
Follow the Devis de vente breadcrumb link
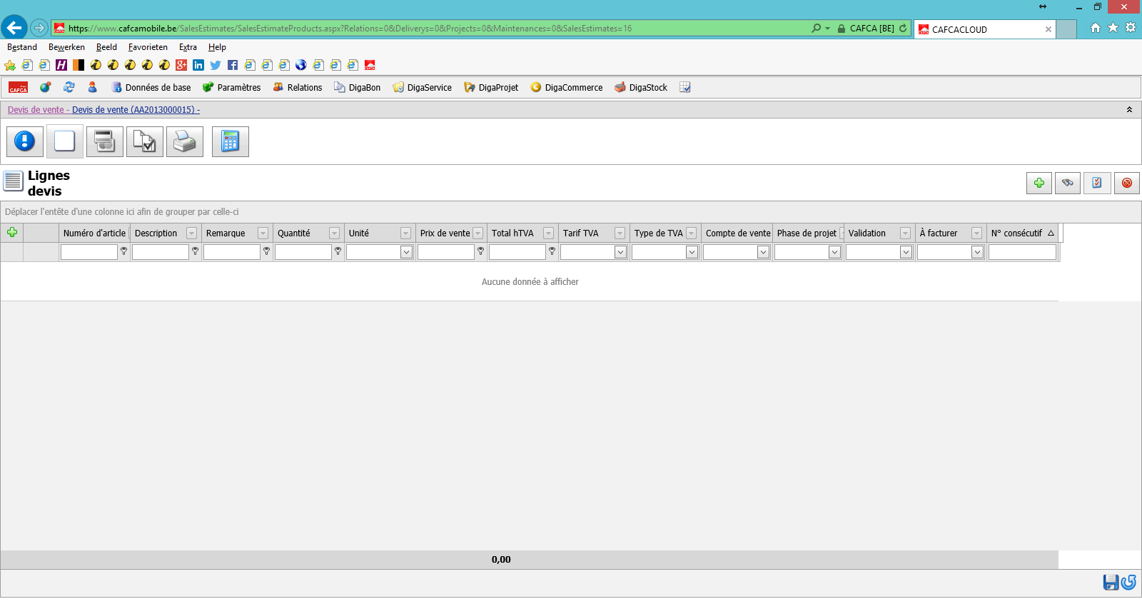(x=36, y=110)
